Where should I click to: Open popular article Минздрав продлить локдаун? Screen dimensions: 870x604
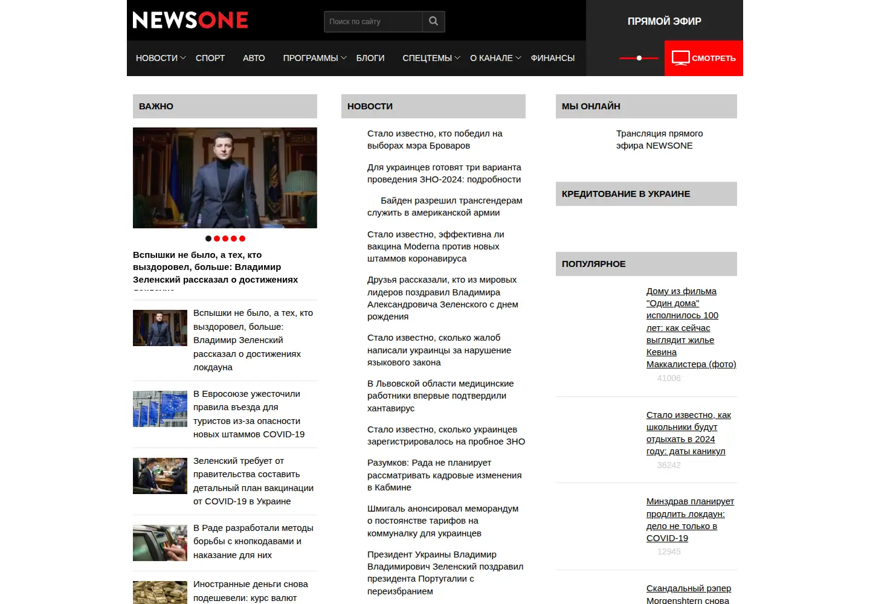click(691, 519)
